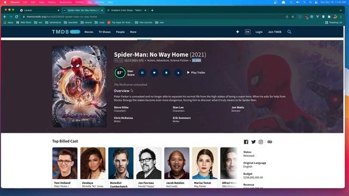Open Jon Favreau's cast photo
Image resolution: width=349 pixels, height=196 pixels.
(149, 163)
